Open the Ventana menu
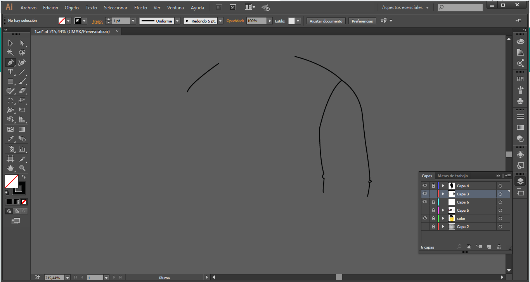Image resolution: width=530 pixels, height=282 pixels. point(176,7)
